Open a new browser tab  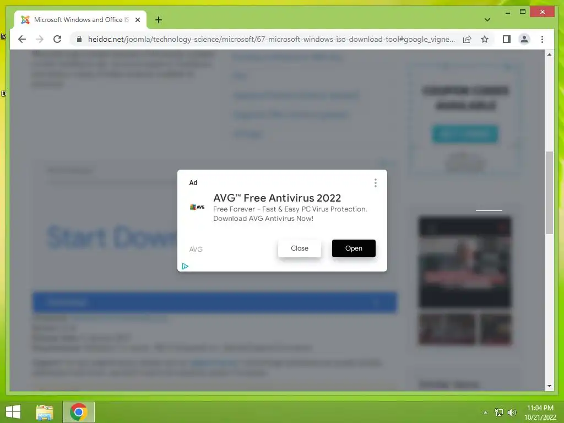coord(158,20)
